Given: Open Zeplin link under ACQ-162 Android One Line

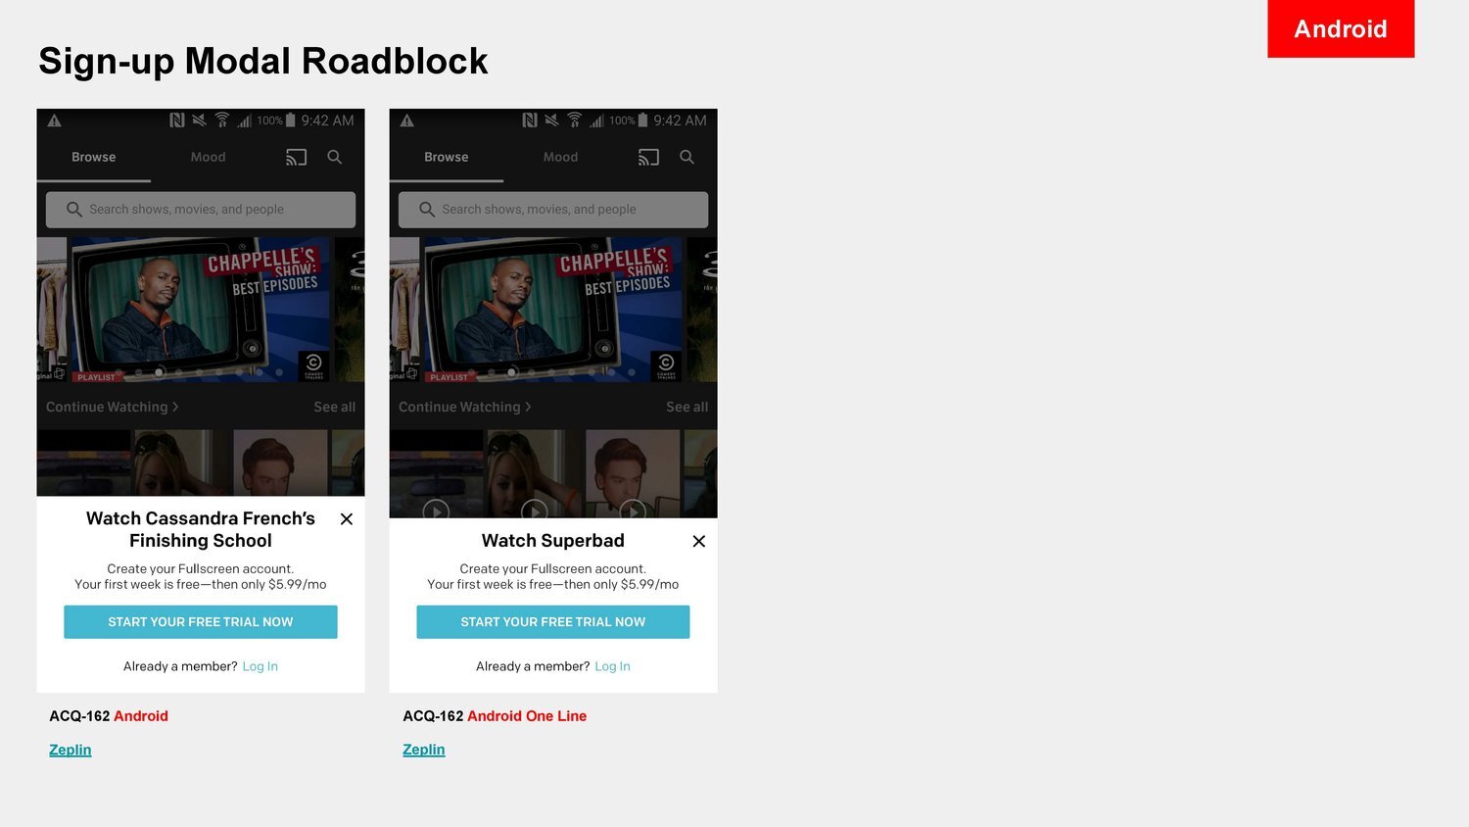Looking at the screenshot, I should tap(424, 750).
